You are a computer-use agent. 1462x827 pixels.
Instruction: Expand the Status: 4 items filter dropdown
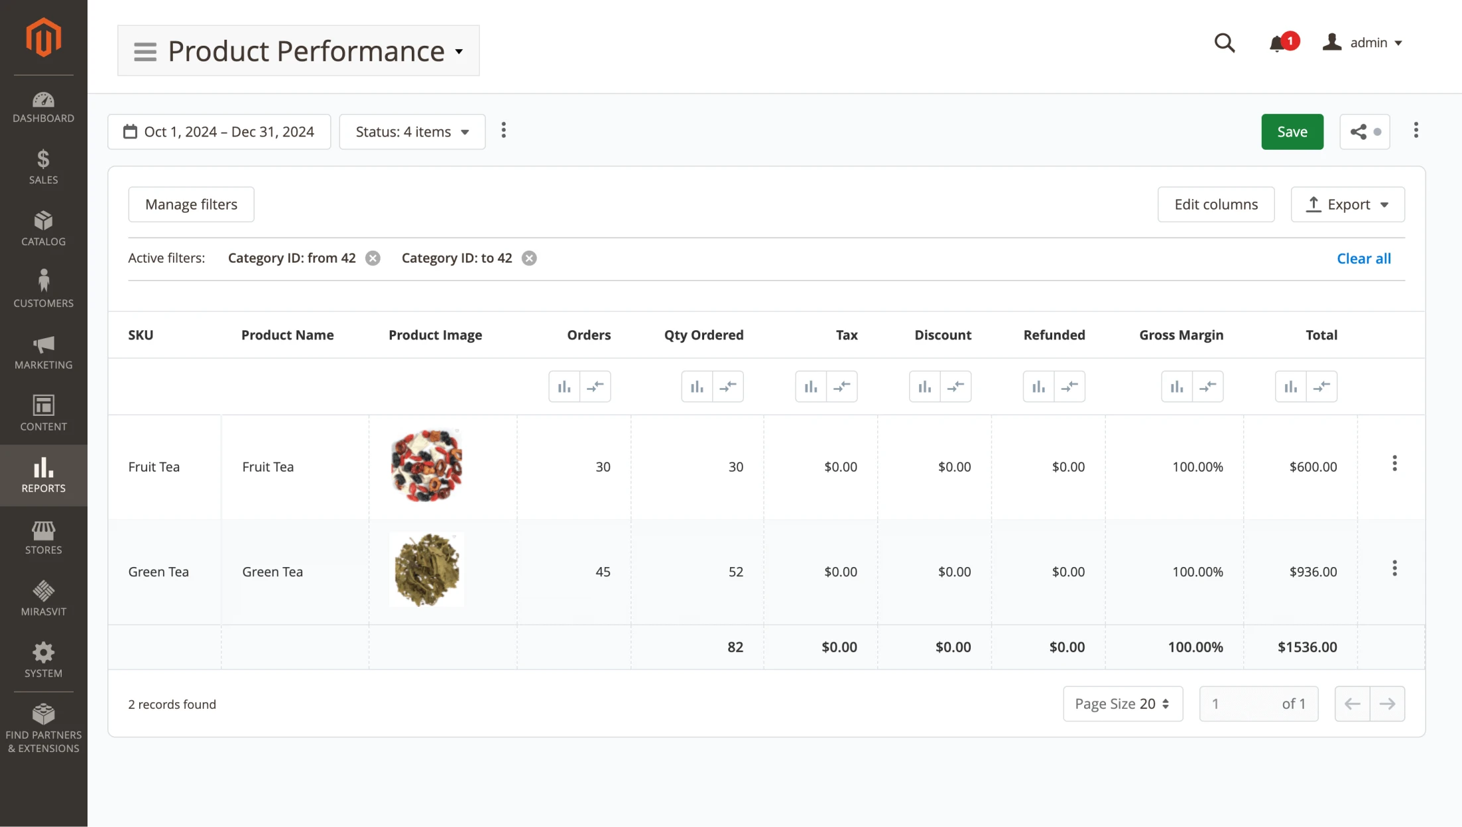coord(411,131)
